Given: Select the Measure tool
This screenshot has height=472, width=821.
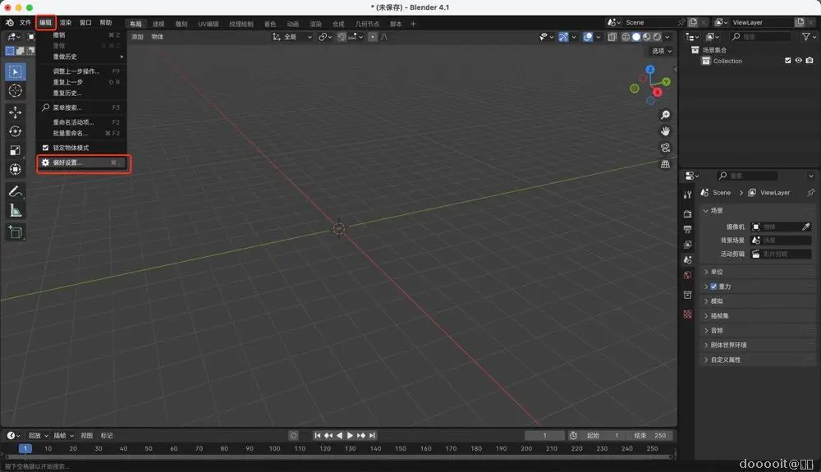Looking at the screenshot, I should (x=15, y=210).
